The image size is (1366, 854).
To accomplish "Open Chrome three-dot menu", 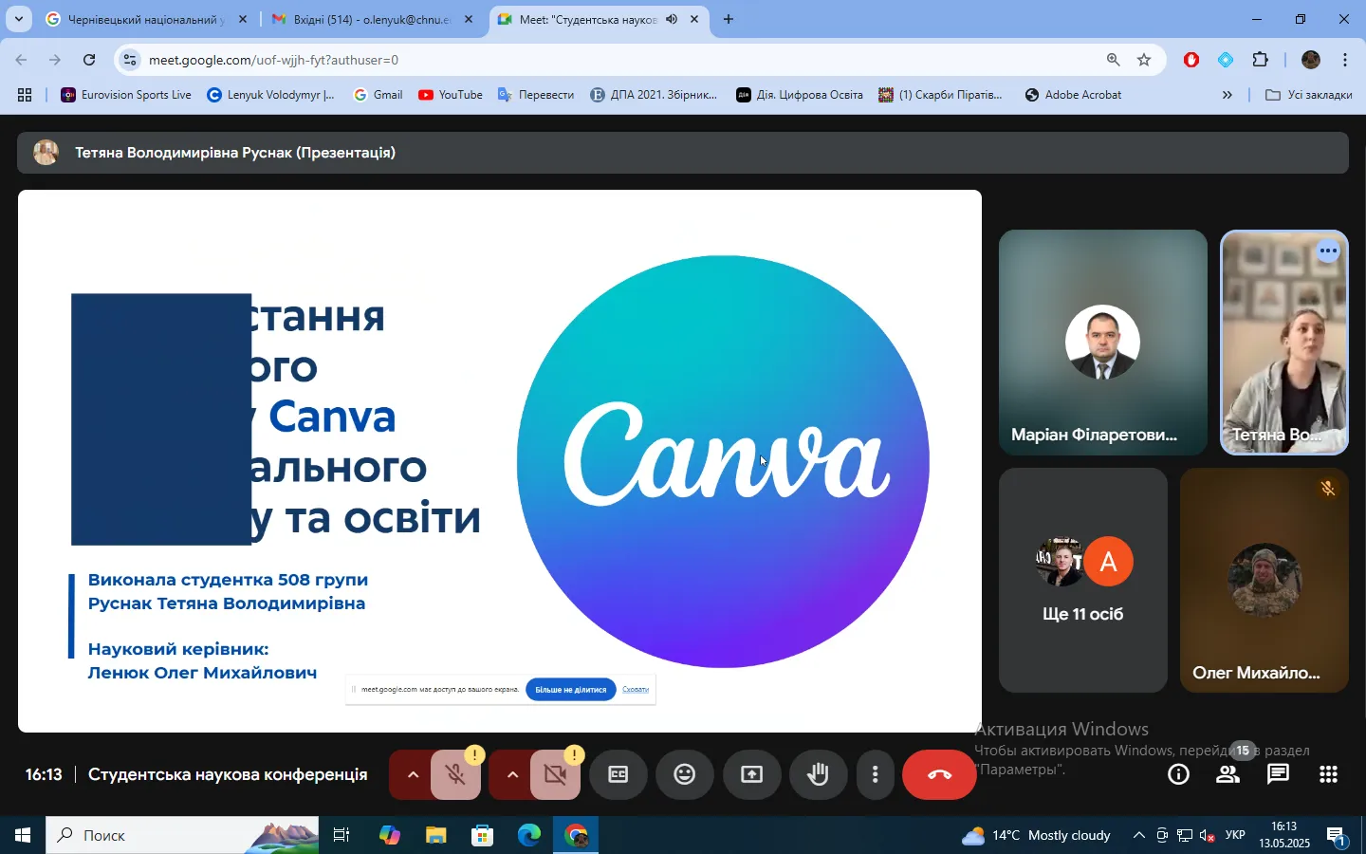I will tap(1345, 60).
